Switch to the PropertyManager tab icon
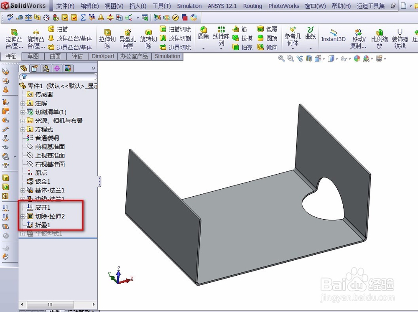 click(35, 68)
